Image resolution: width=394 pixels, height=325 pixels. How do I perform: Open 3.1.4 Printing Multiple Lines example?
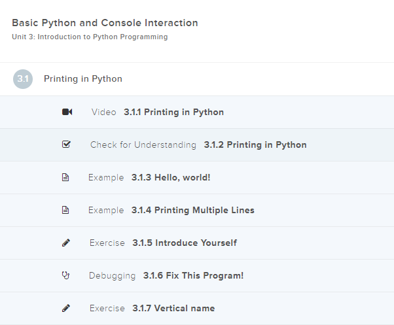[x=193, y=210]
